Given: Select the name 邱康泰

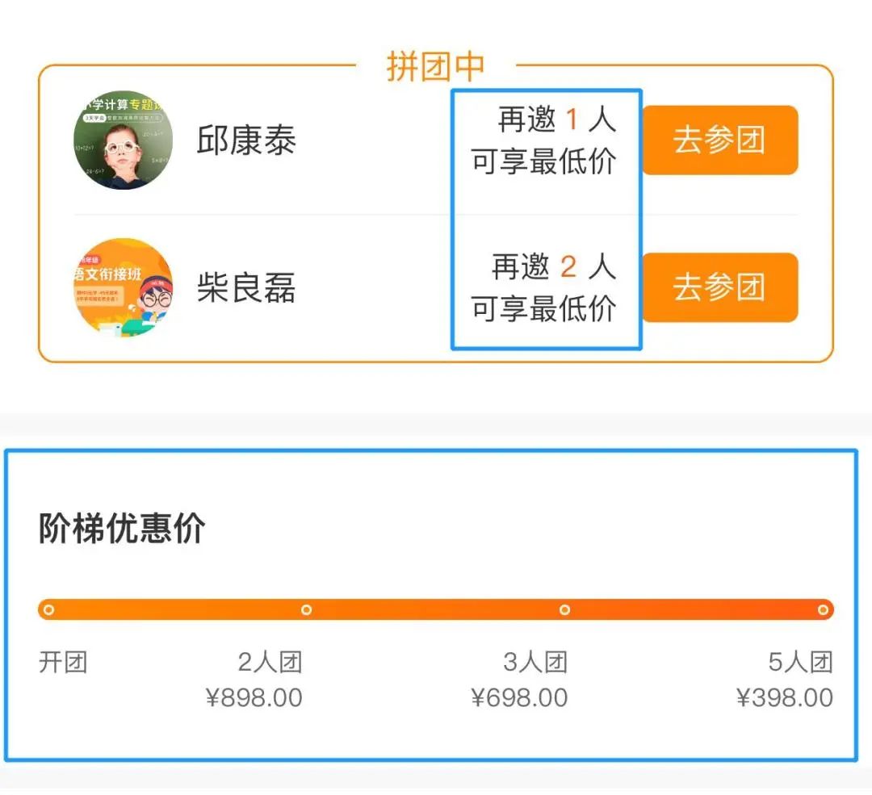Looking at the screenshot, I should [247, 141].
